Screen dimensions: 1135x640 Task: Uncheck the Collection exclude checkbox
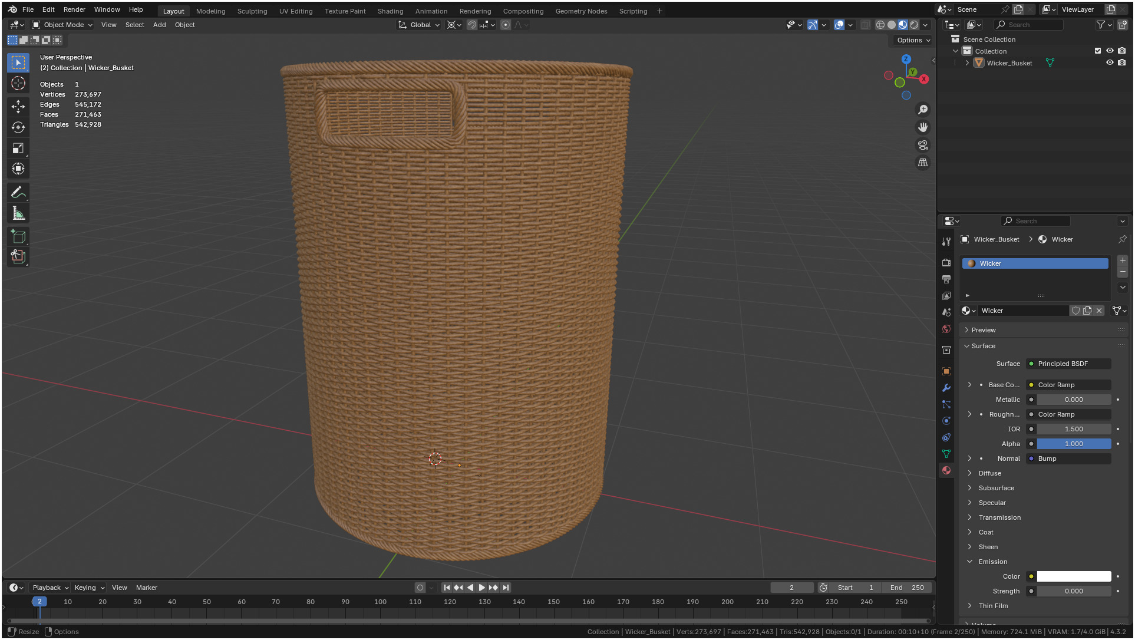1098,51
